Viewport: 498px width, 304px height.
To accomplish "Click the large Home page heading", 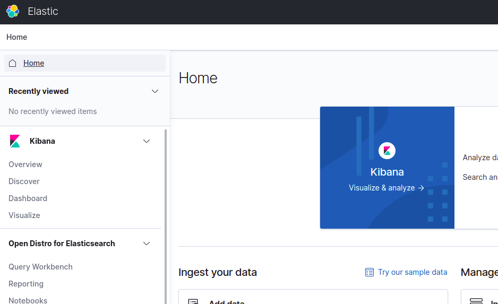I will [x=198, y=78].
